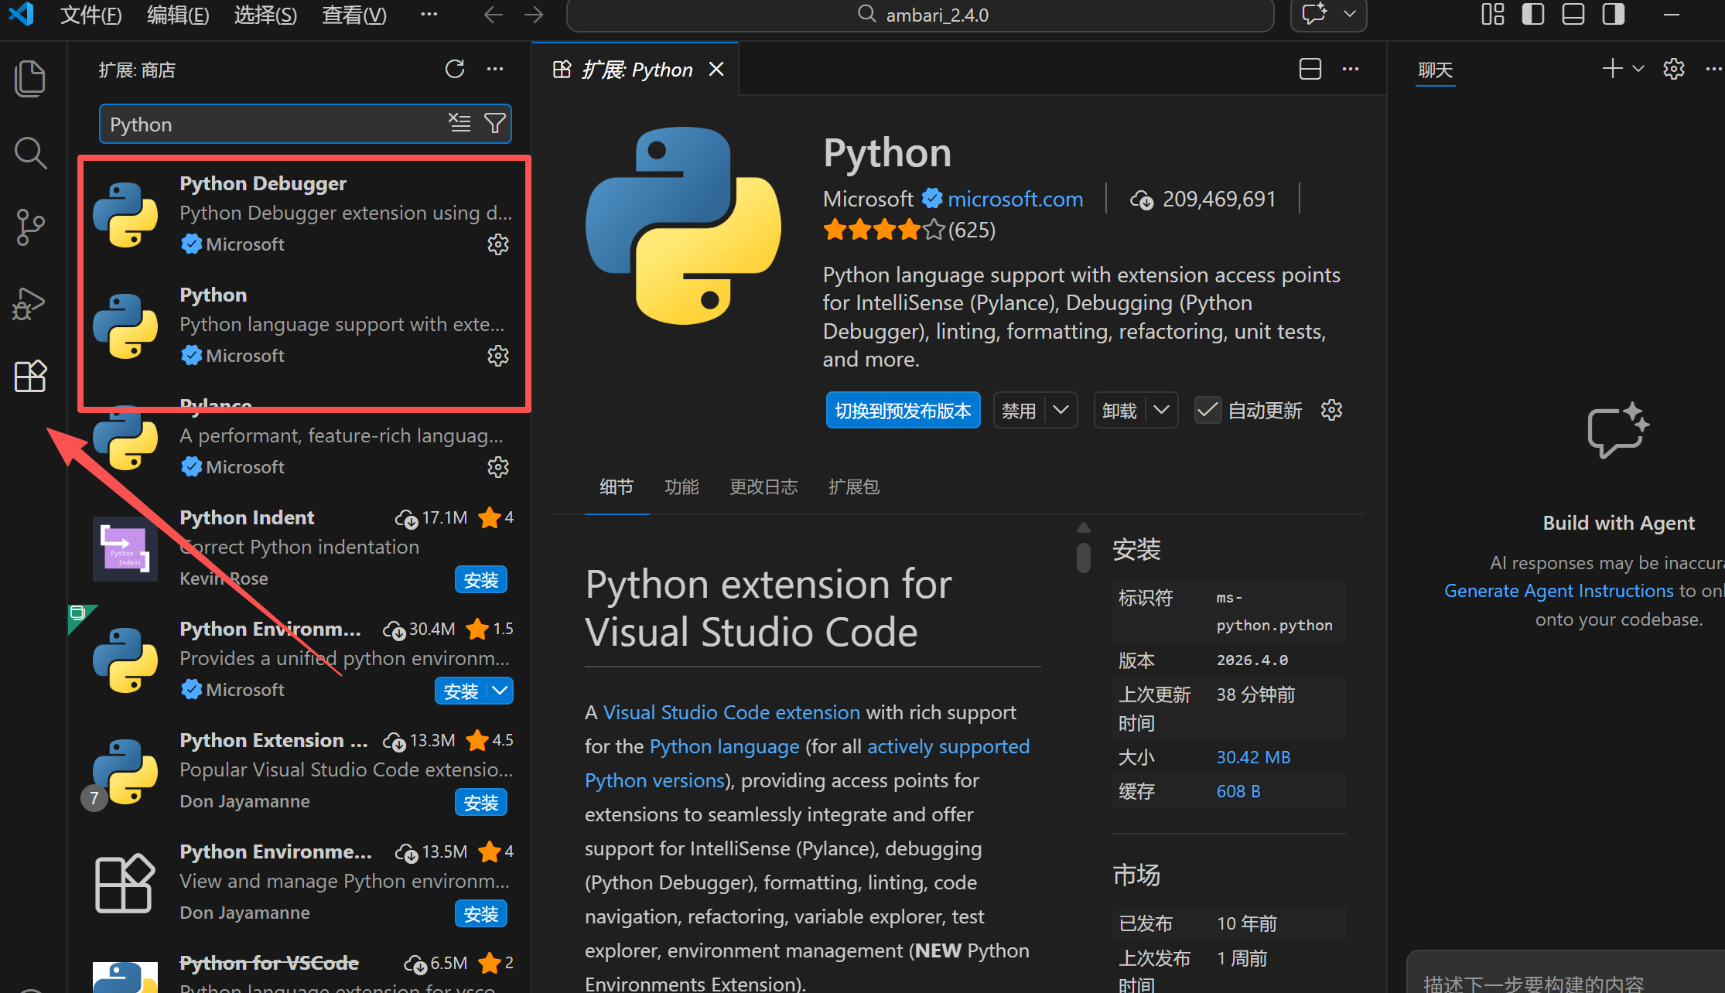Click 切换到预发布版本 button

[903, 410]
